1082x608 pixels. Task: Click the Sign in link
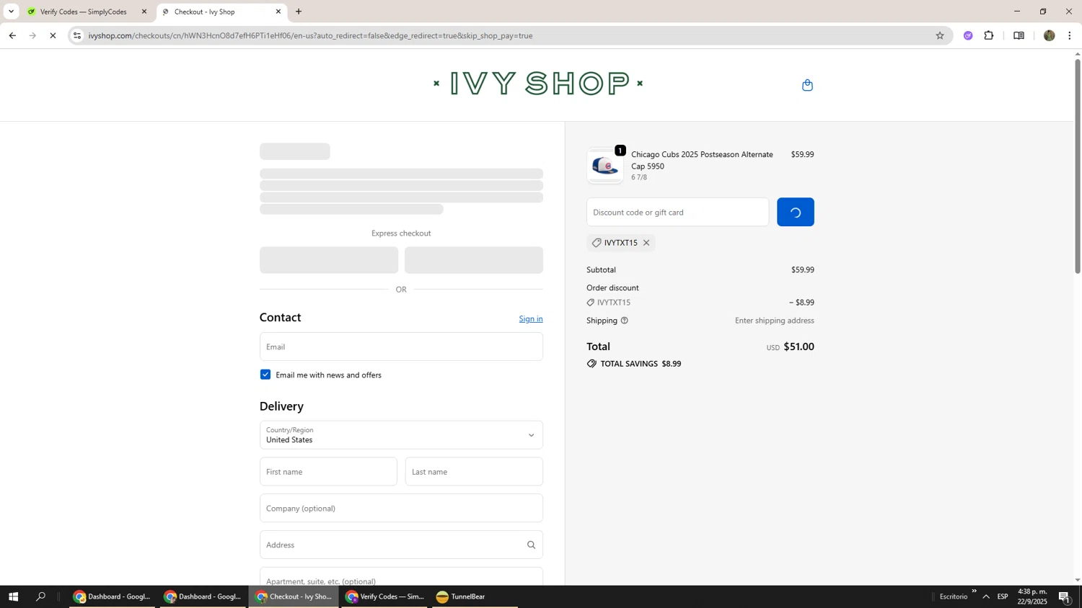pos(531,319)
